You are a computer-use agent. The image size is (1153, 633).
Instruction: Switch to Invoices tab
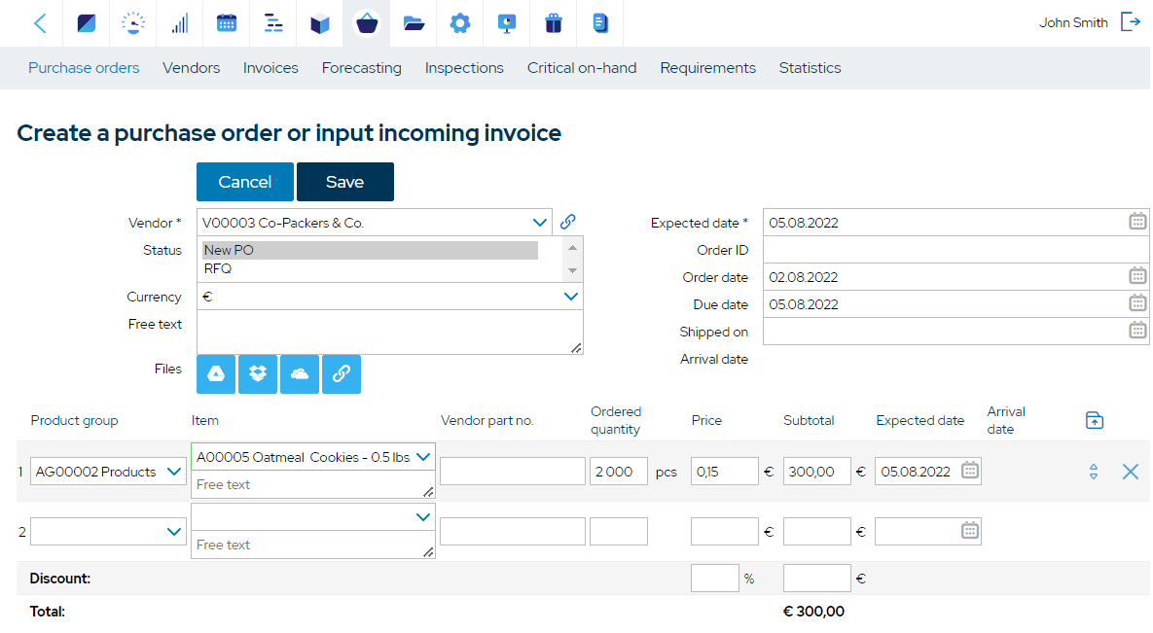coord(270,68)
